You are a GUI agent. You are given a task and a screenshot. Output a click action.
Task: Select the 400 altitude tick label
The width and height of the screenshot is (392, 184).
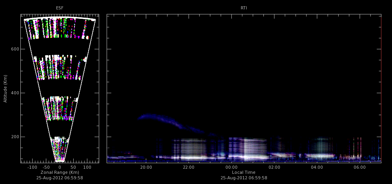[x=15, y=93]
